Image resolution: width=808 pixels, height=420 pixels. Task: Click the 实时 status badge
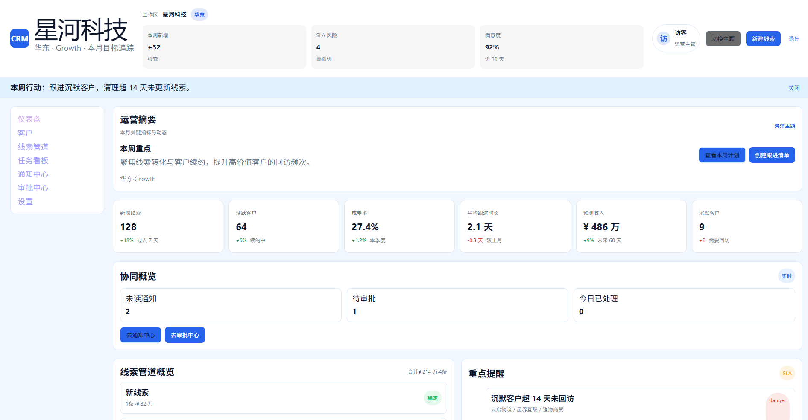coord(786,276)
